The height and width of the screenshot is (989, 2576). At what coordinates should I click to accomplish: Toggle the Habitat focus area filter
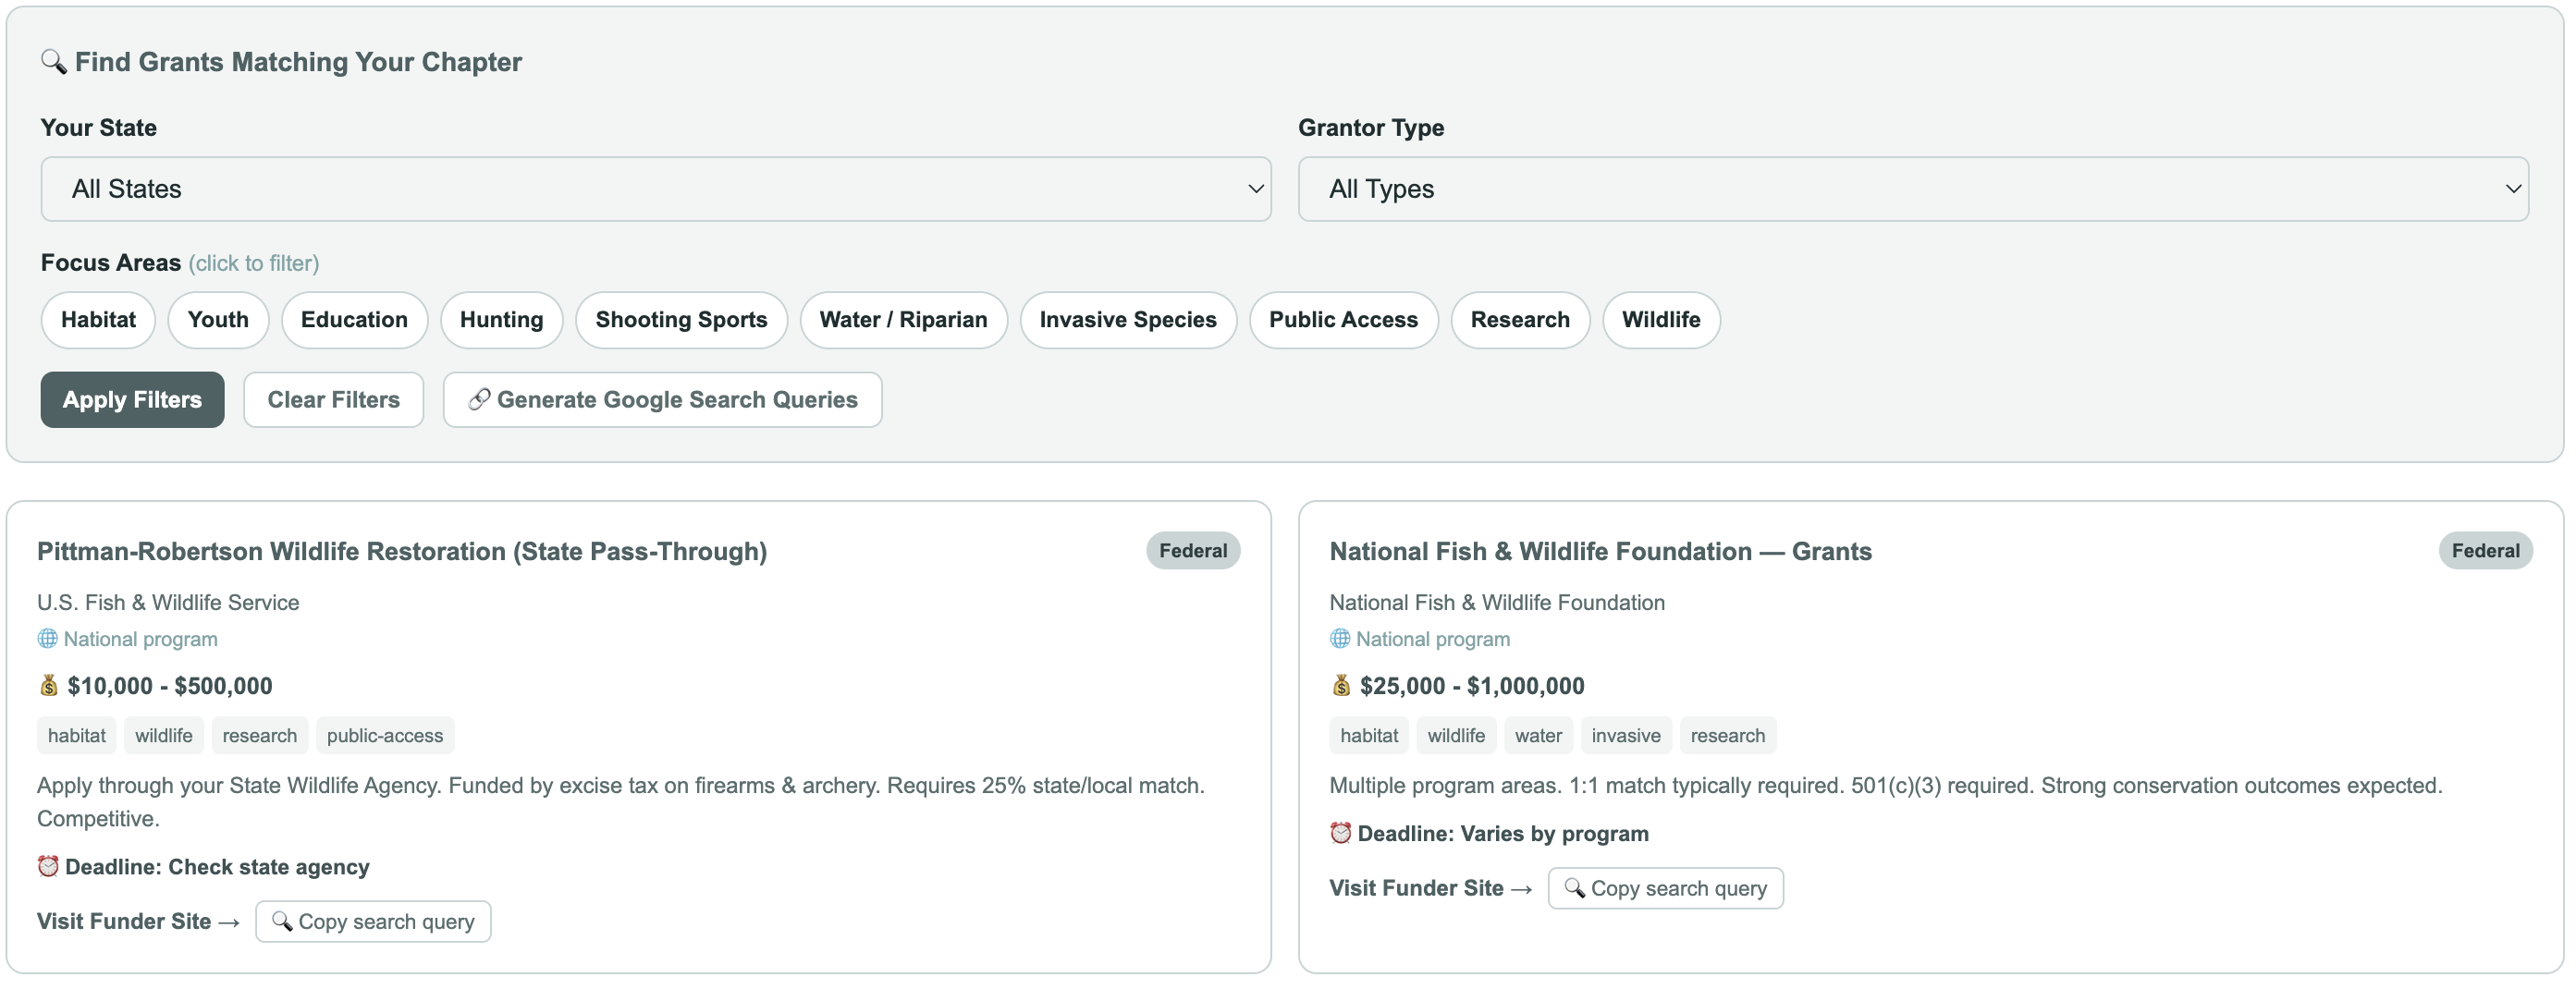pos(98,320)
